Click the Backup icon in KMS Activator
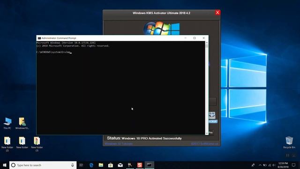The width and height of the screenshot is (300, 169). 212,115
